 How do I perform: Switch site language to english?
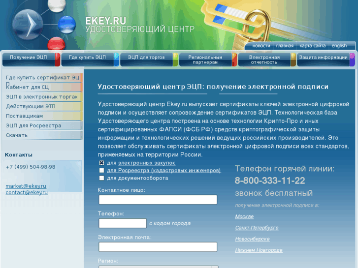click(x=339, y=46)
